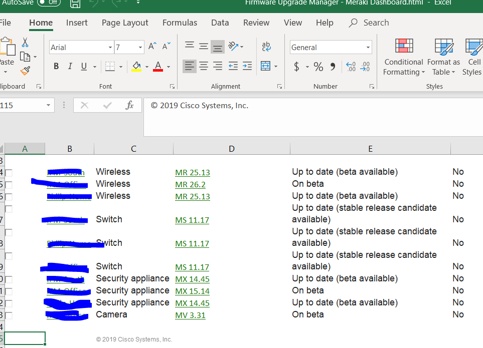Image resolution: width=483 pixels, height=348 pixels.
Task: Check the checkbox in the MR 26.2 row
Action: tap(9, 184)
